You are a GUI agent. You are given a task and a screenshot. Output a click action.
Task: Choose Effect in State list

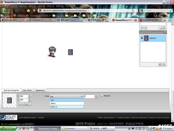67,103
